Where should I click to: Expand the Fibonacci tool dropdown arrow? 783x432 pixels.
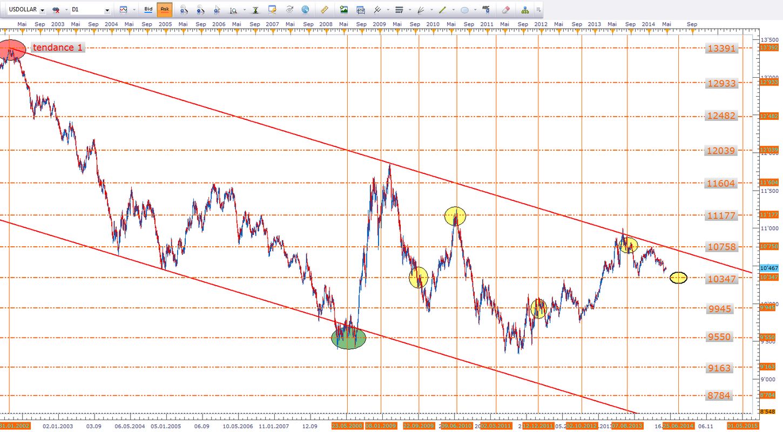pos(410,10)
